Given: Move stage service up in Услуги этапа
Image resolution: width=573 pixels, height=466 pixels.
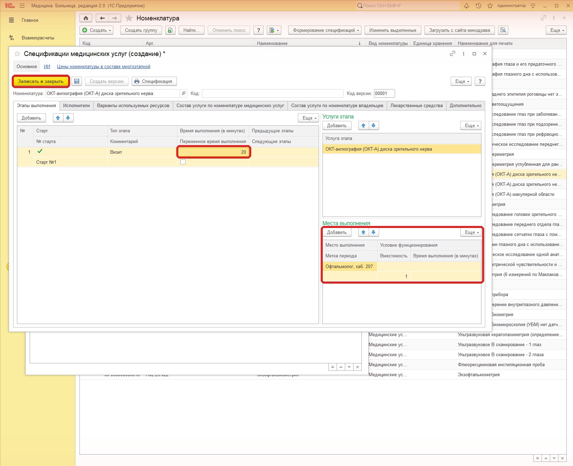Looking at the screenshot, I should click(x=364, y=125).
